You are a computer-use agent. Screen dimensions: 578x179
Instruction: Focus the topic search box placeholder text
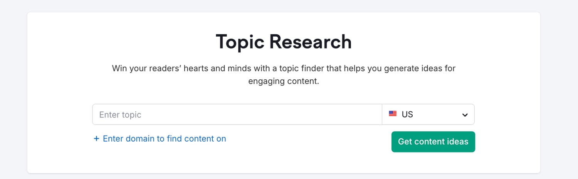pos(120,115)
